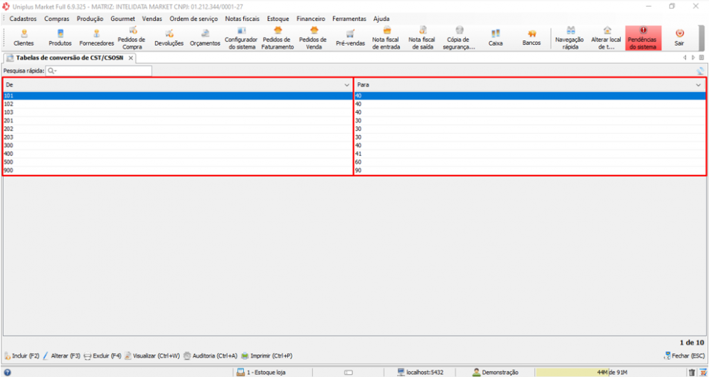Open the Estoque menu
The height and width of the screenshot is (377, 709).
(278, 19)
